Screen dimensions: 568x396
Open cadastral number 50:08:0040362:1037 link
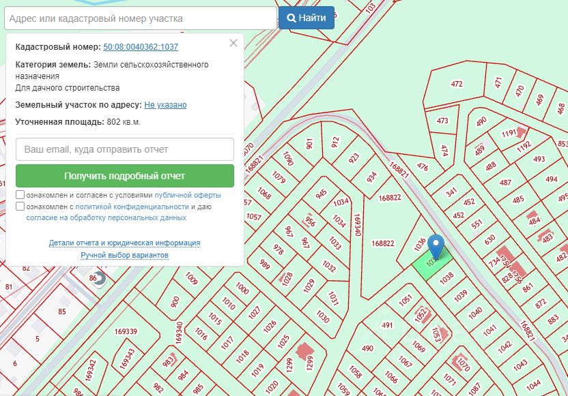[140, 47]
